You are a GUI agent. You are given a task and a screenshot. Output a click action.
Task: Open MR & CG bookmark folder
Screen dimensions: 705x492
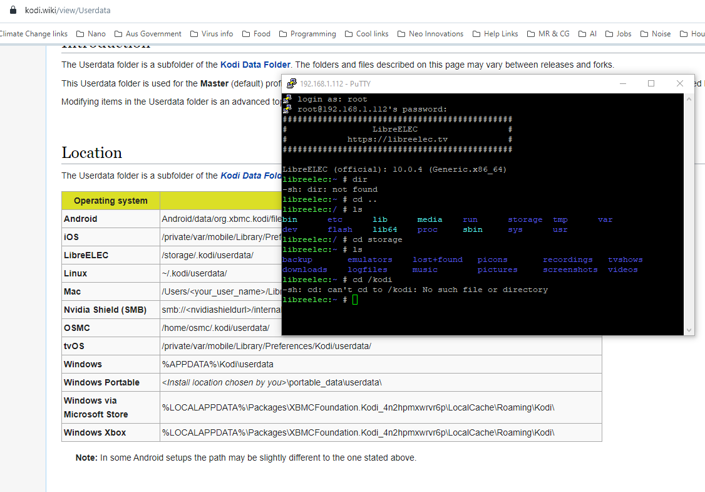click(x=548, y=34)
